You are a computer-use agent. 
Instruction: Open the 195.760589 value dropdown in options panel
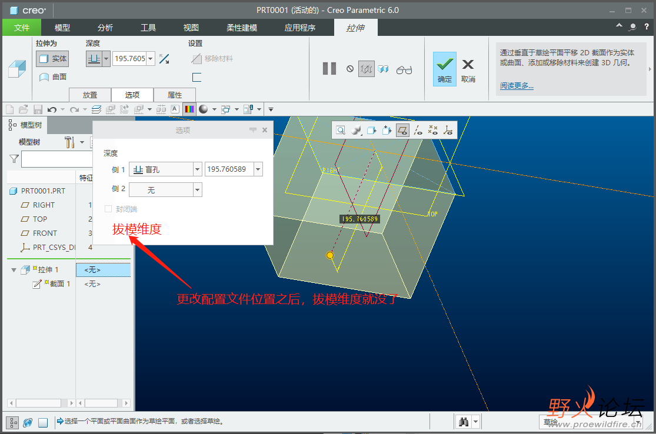[x=258, y=169]
